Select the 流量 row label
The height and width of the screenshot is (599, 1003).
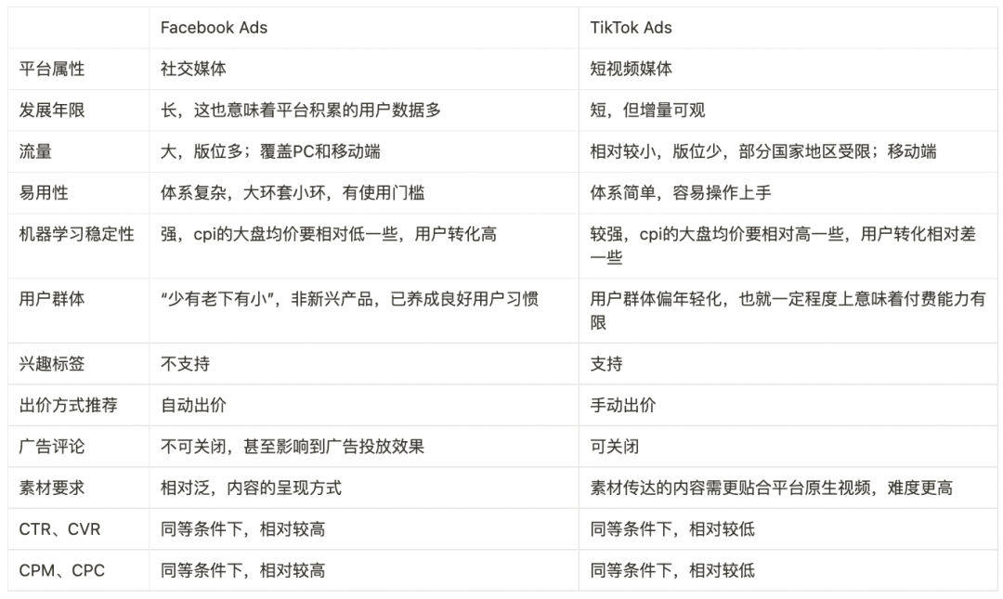click(35, 151)
